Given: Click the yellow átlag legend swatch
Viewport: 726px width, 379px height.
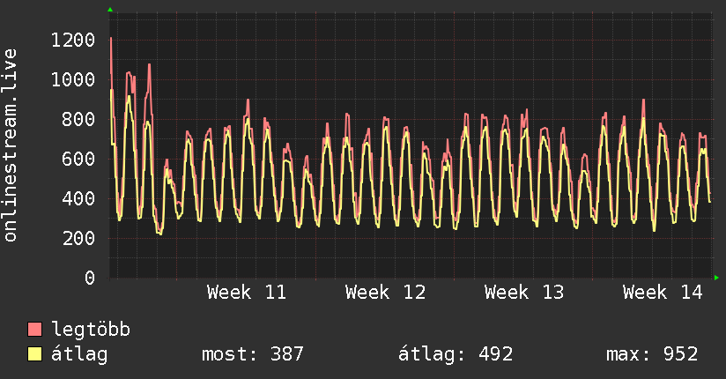Looking at the screenshot, I should point(34,354).
